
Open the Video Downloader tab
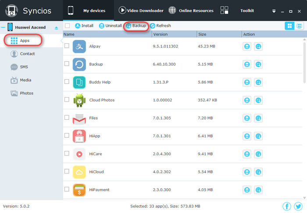pyautogui.click(x=141, y=10)
